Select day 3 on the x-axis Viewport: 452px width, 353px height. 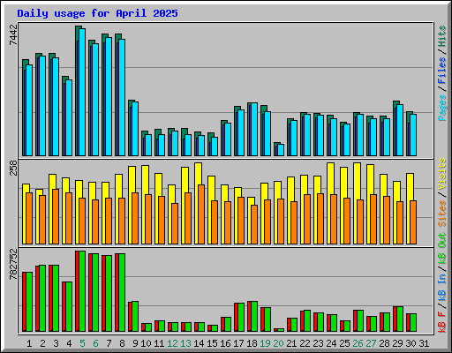coord(56,343)
